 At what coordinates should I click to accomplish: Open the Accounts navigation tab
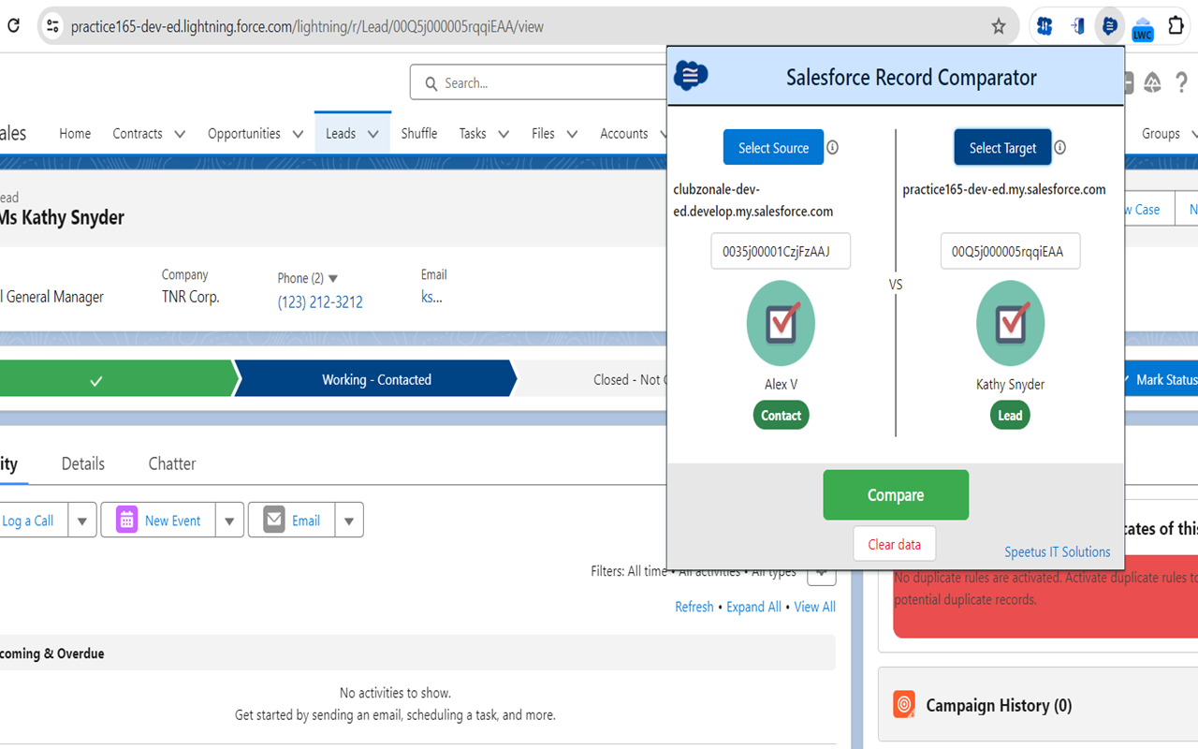(x=624, y=134)
